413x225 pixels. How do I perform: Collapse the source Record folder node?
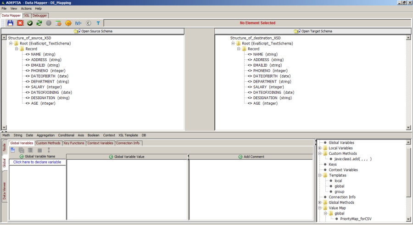(16, 49)
